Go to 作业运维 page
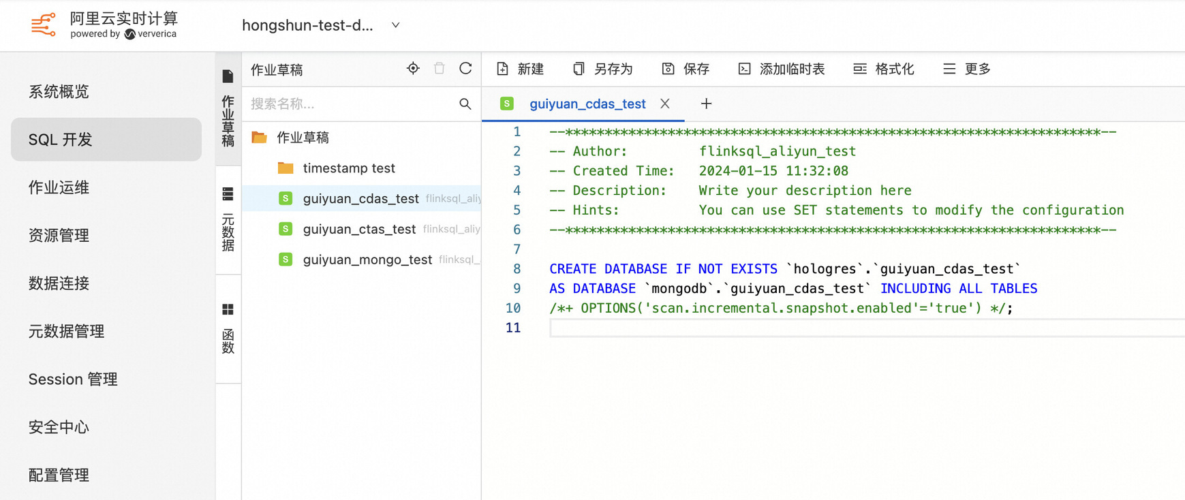 coord(59,187)
